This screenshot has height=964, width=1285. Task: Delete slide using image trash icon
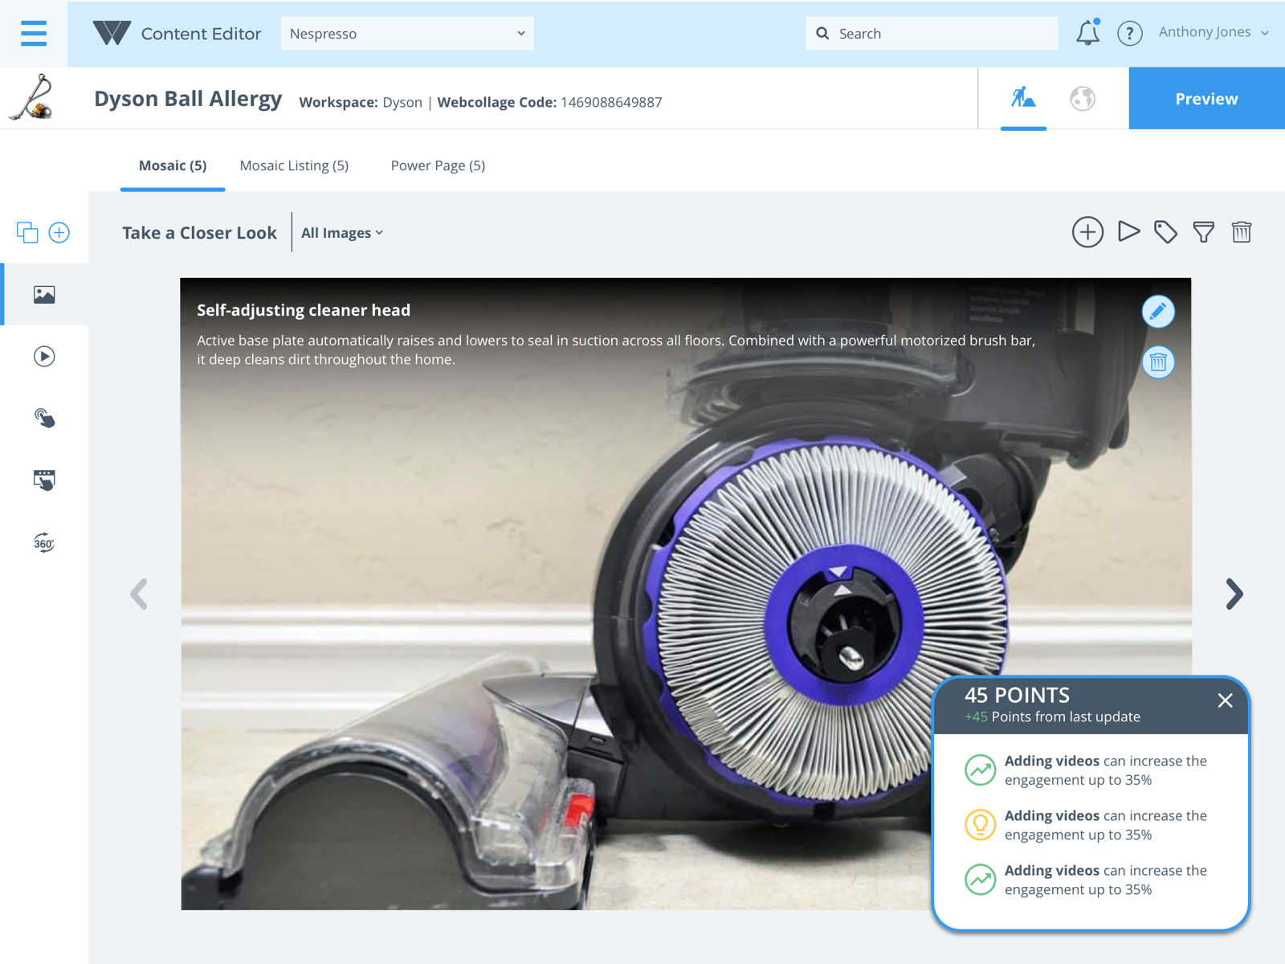point(1157,362)
